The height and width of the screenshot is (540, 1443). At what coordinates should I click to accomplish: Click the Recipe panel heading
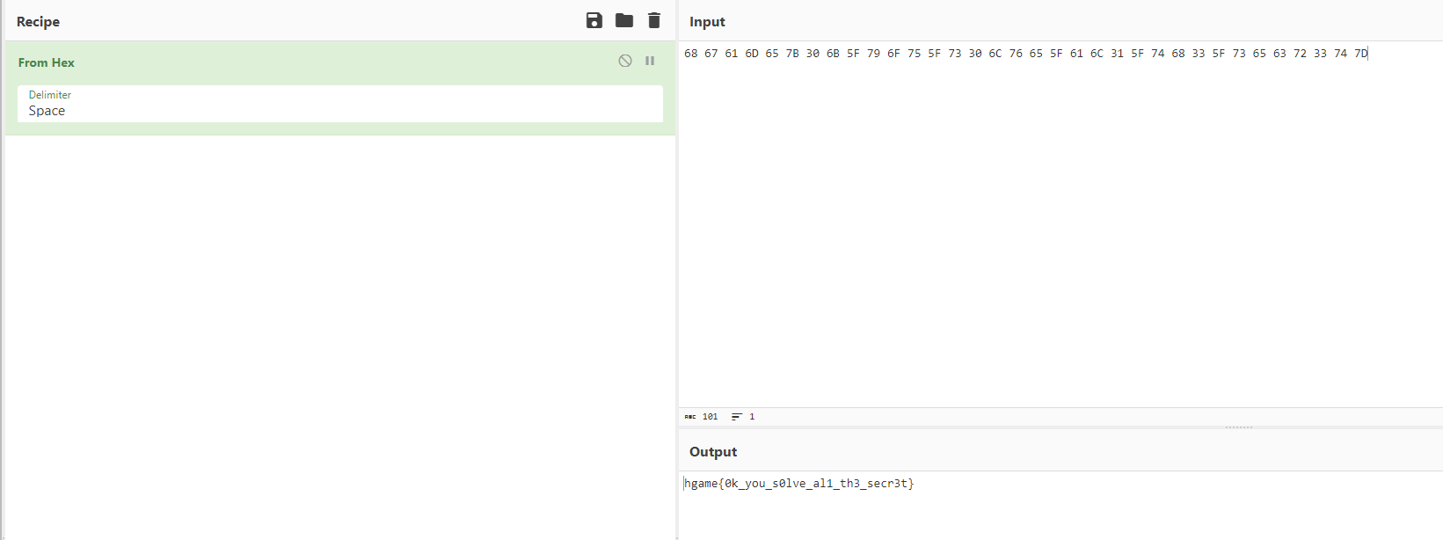39,22
